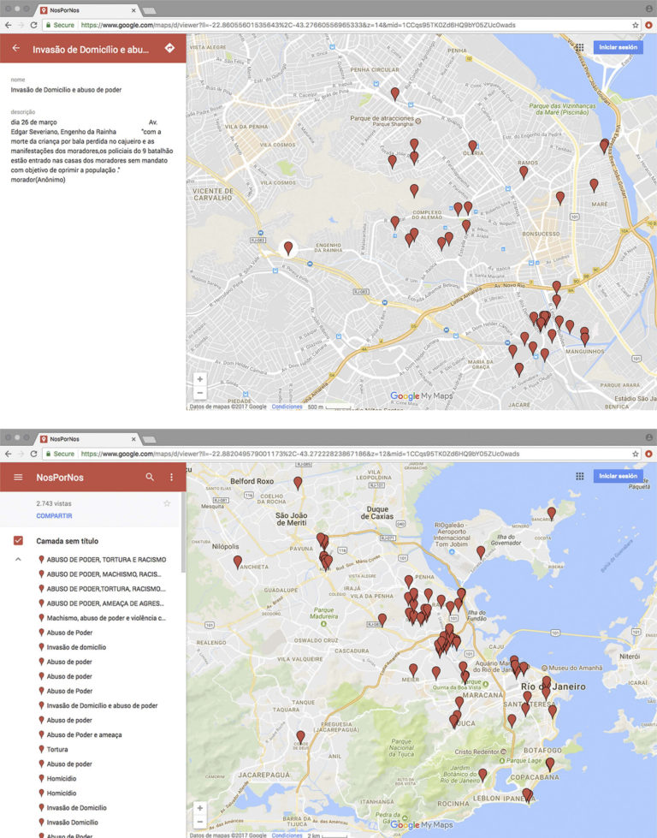Click the map pin near Anchieta

tap(238, 562)
